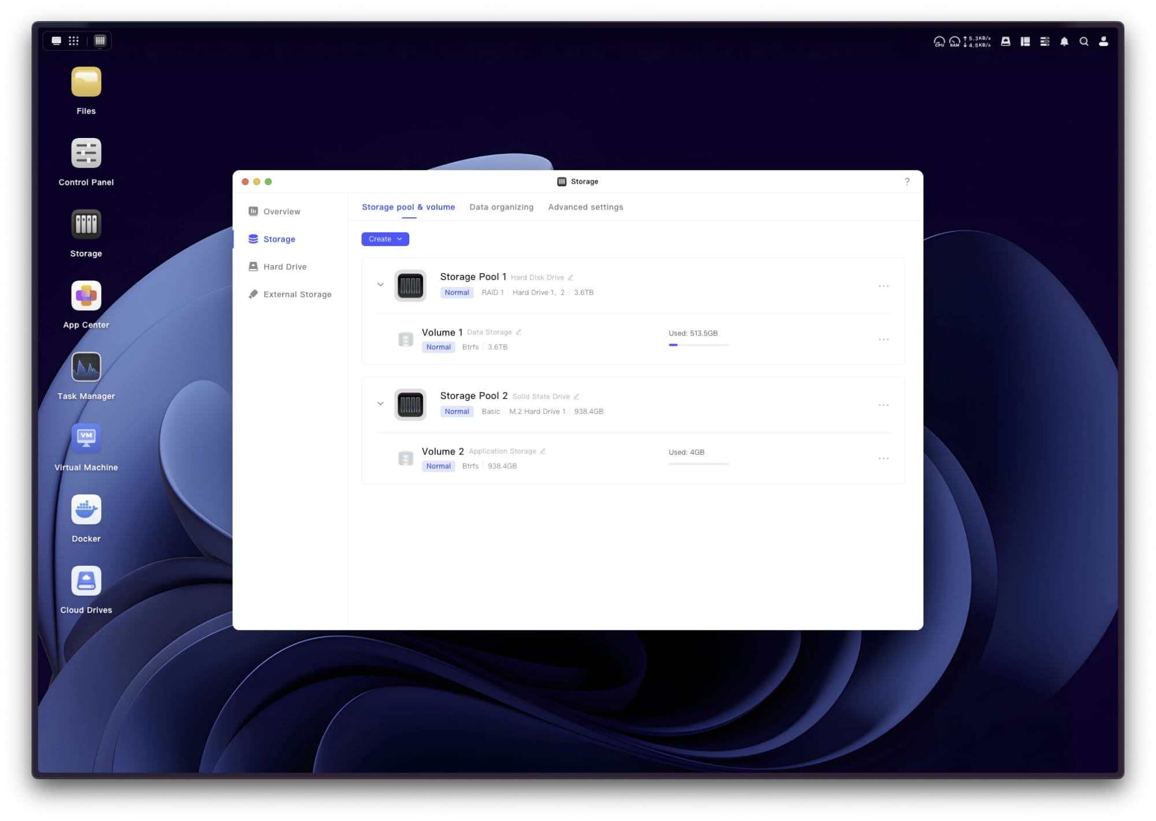1156x821 pixels.
Task: Open the Create dropdown button
Action: [385, 239]
